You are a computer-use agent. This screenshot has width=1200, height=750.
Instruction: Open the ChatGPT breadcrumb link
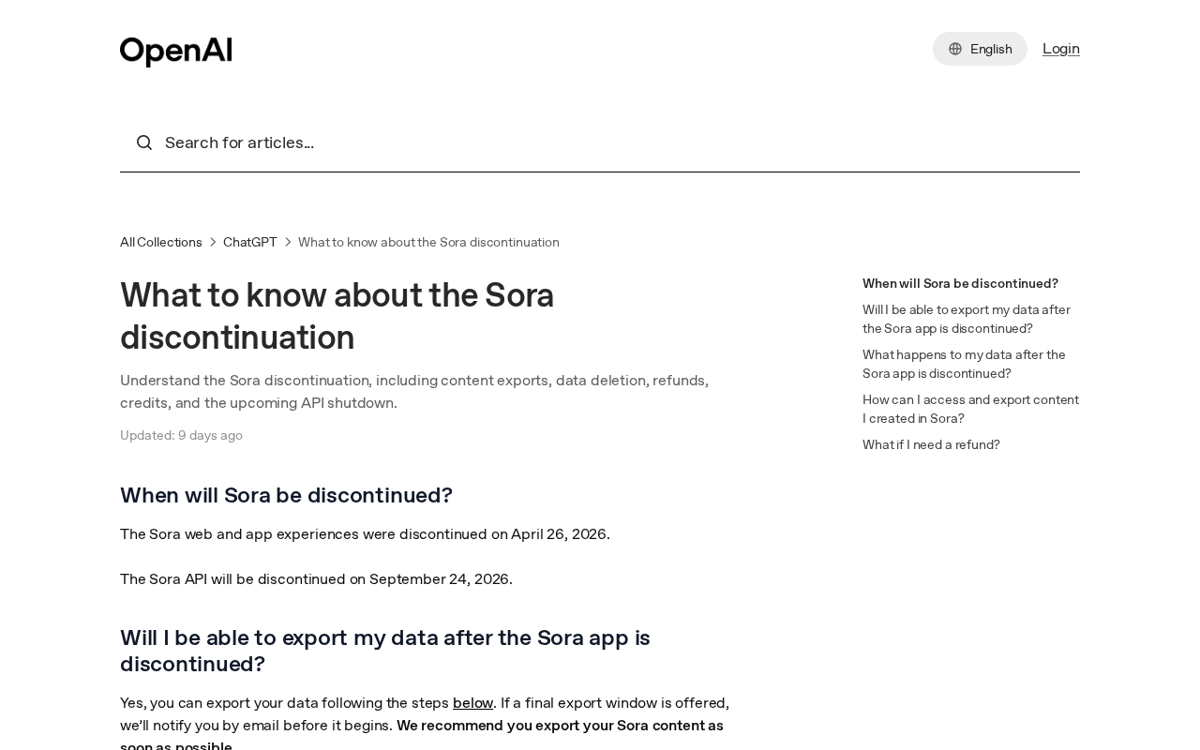(x=250, y=242)
